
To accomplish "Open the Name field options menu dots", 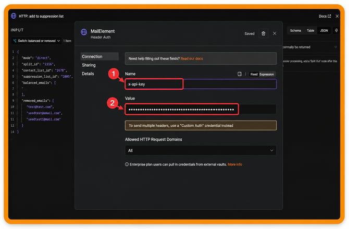I will coord(245,74).
